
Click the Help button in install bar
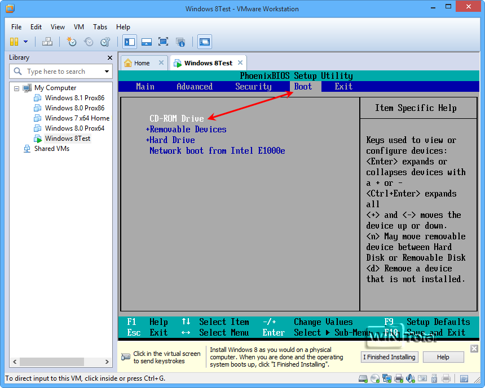click(x=443, y=357)
